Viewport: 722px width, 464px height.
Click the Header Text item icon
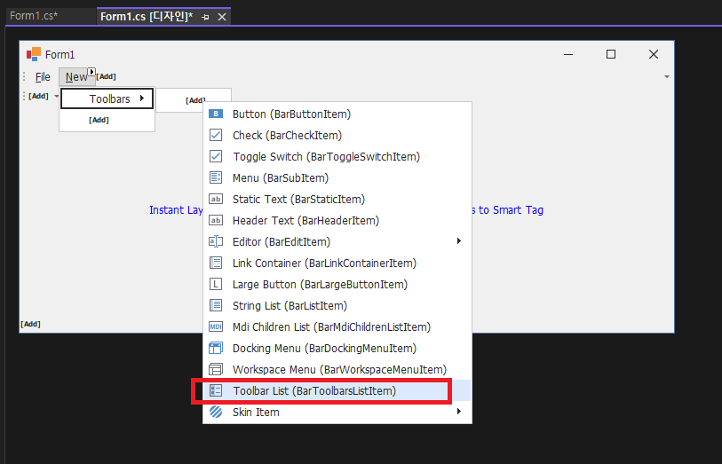click(216, 220)
